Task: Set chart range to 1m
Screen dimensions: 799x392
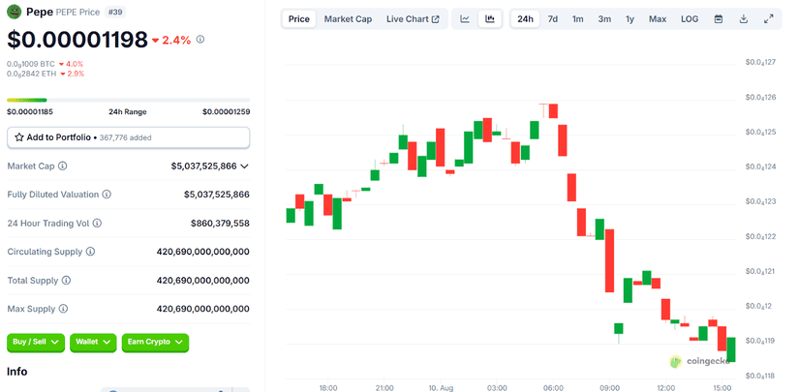Action: click(x=577, y=18)
